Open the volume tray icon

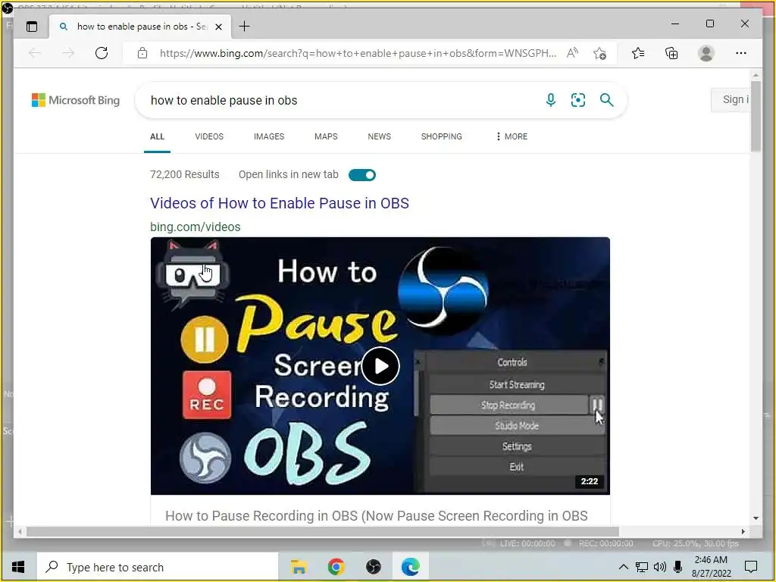coord(660,567)
